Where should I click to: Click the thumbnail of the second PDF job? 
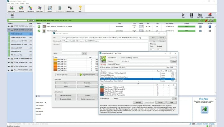coord(44,31)
